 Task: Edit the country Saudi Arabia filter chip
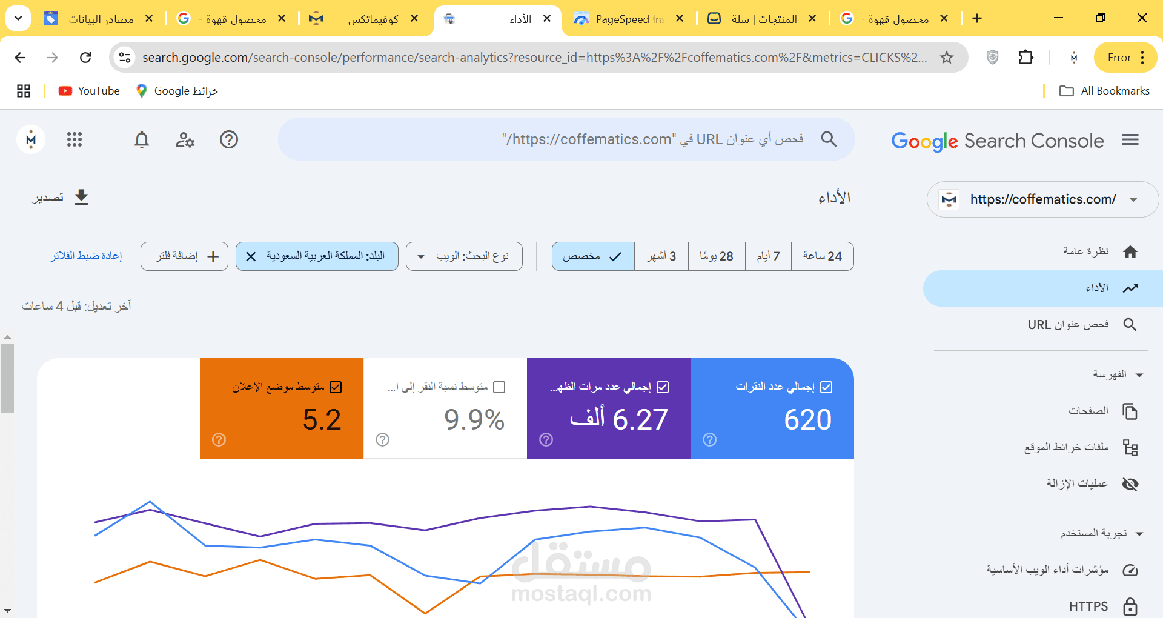326,256
